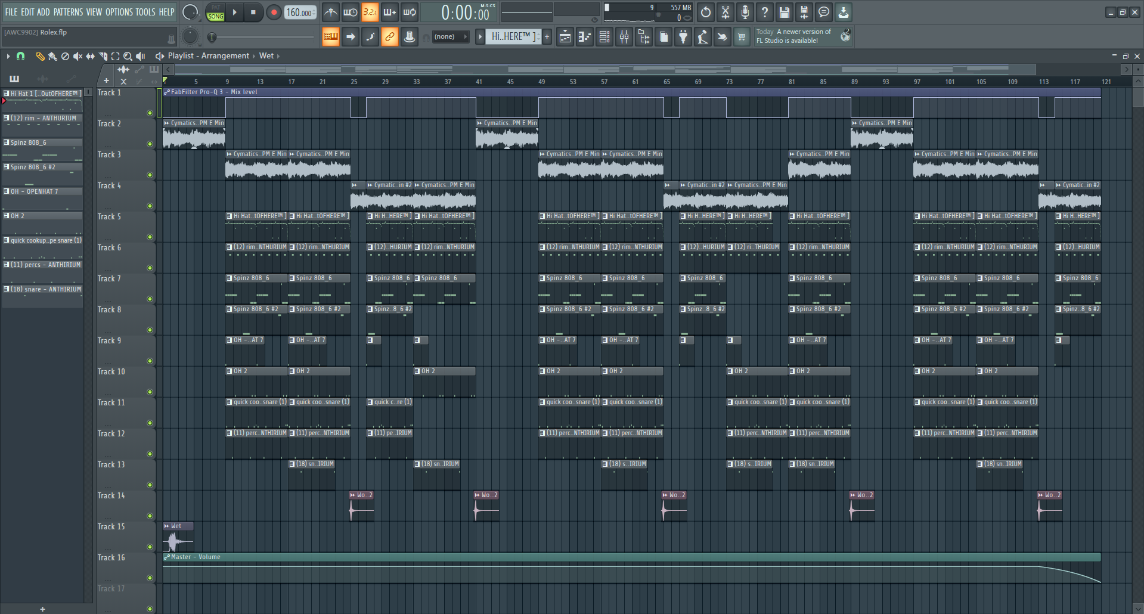Open the Mixer window

[624, 37]
